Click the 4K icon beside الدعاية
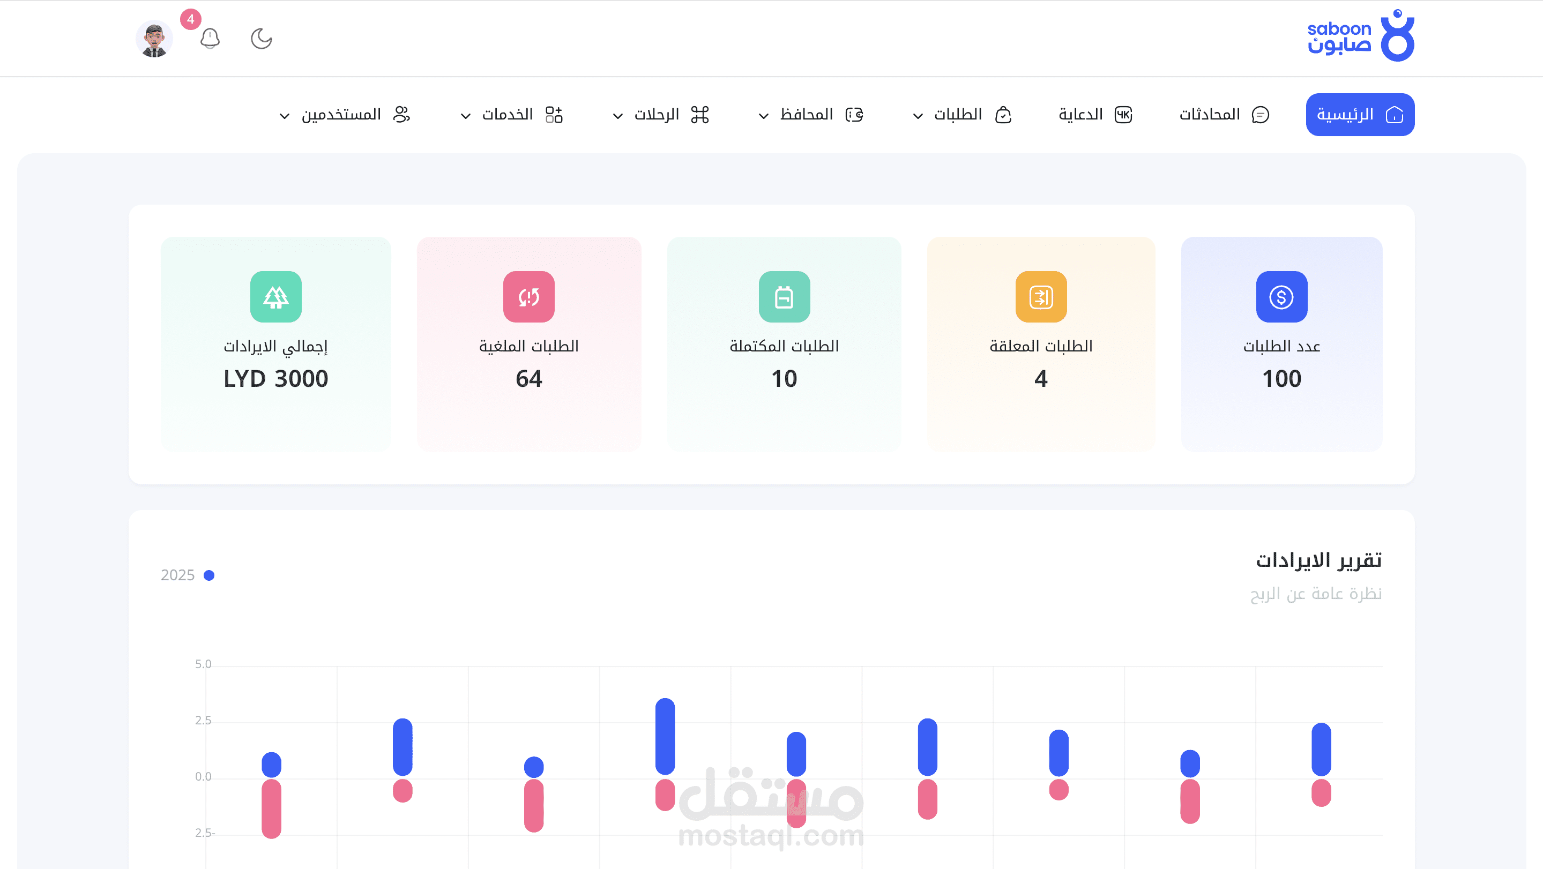 point(1123,115)
